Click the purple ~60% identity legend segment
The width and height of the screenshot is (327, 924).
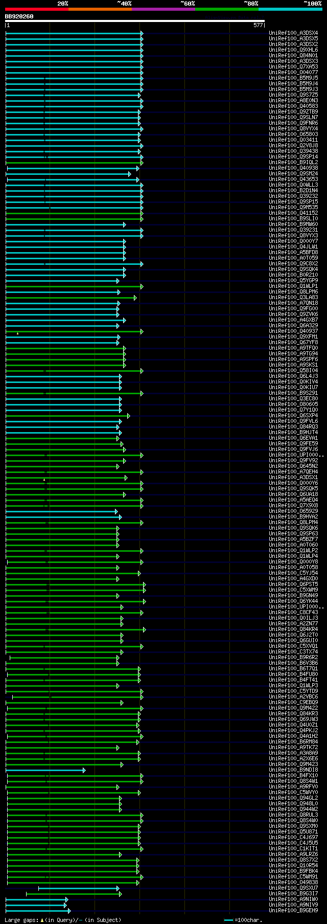click(163, 9)
